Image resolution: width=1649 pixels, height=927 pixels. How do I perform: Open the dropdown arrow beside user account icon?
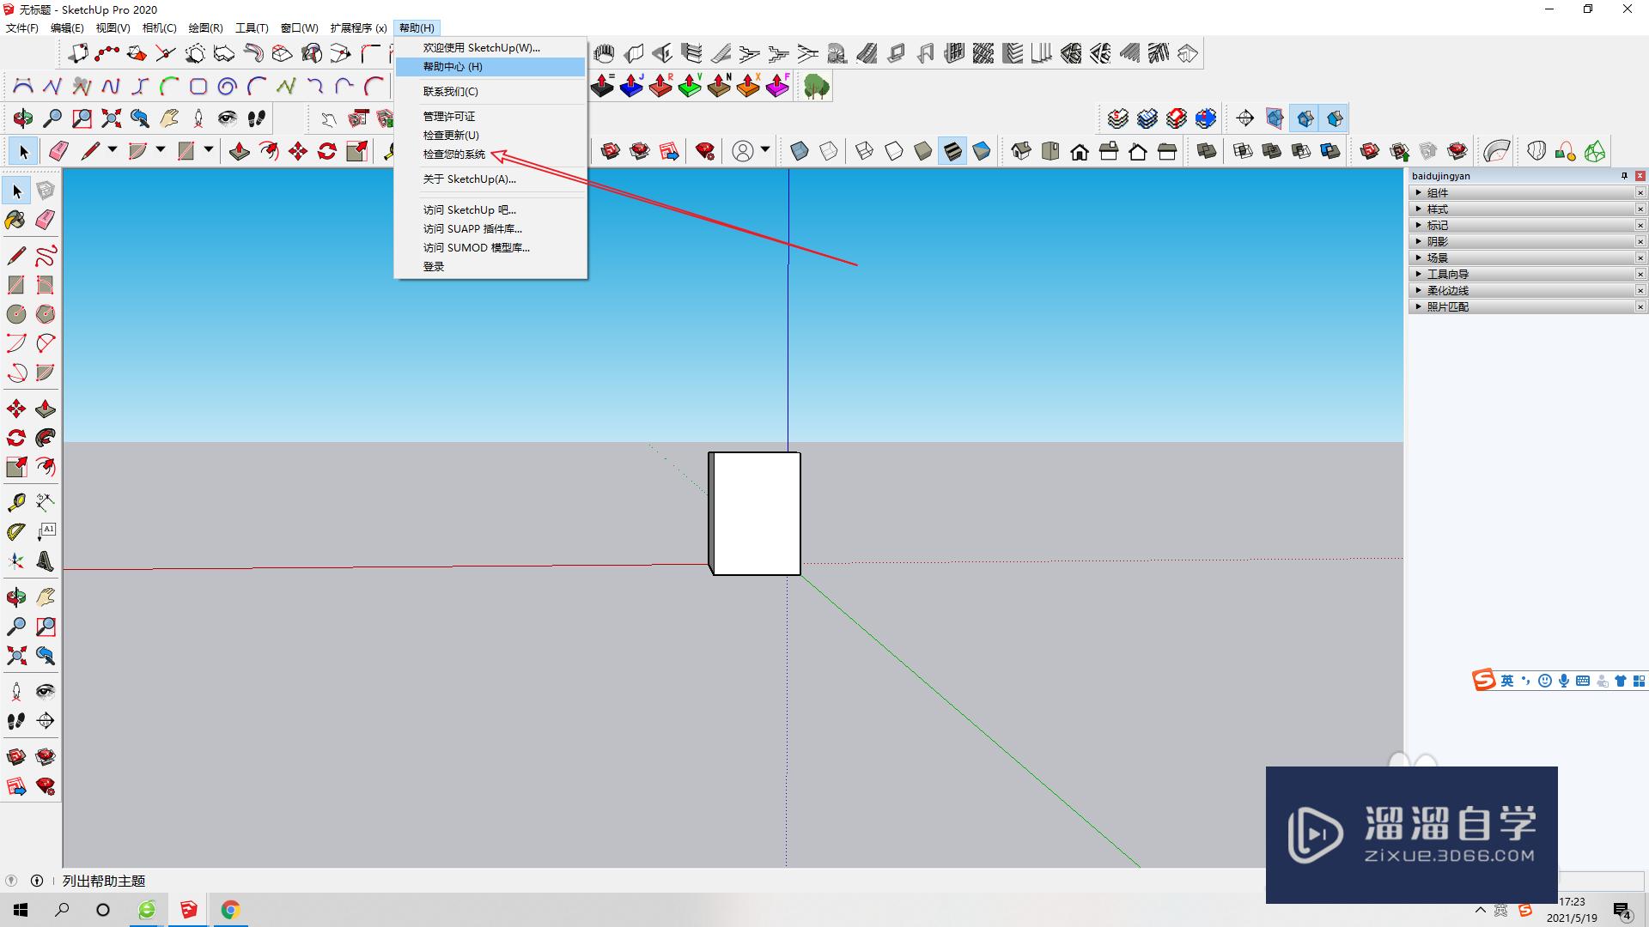[x=765, y=150]
